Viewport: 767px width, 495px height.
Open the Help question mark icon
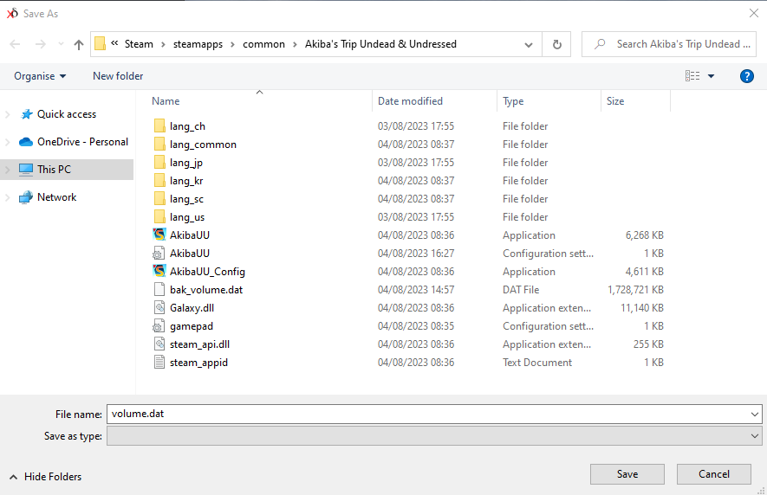coord(746,76)
